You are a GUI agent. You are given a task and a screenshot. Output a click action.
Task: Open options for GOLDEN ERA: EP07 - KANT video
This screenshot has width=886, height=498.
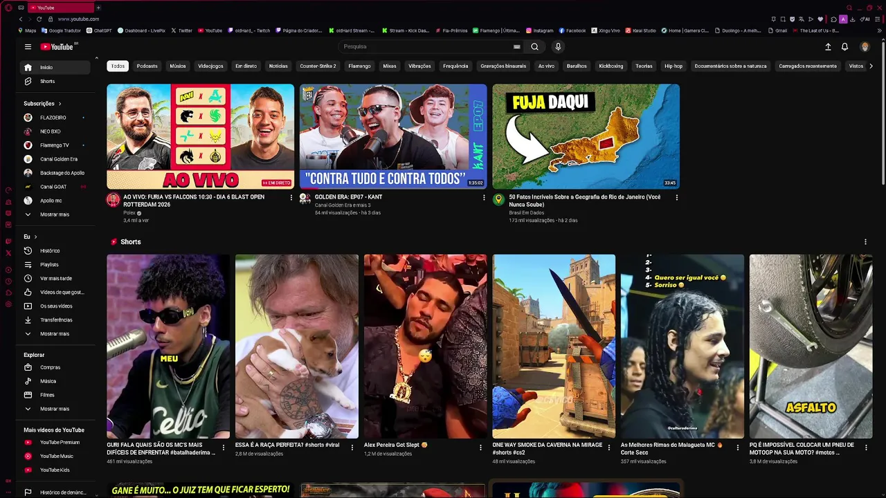(x=484, y=197)
